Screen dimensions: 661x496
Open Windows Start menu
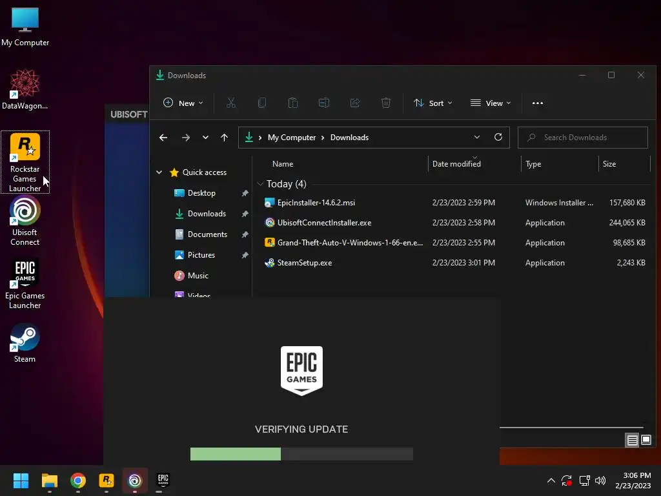click(21, 480)
